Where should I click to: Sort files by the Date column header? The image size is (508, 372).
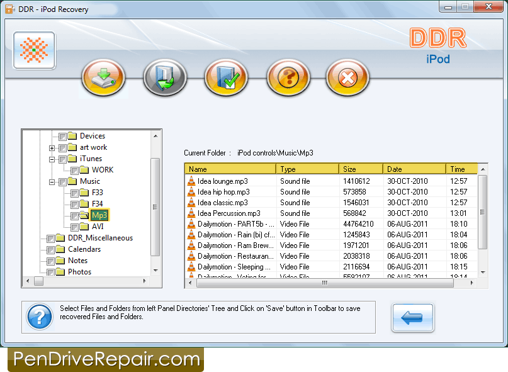[x=415, y=169]
